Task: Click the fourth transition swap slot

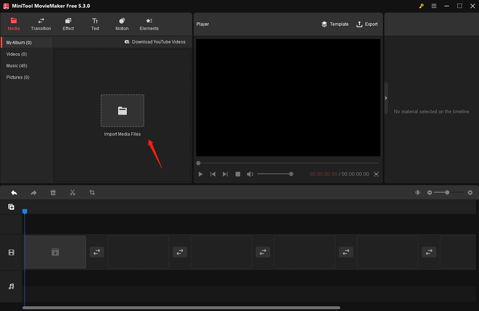Action: click(346, 252)
